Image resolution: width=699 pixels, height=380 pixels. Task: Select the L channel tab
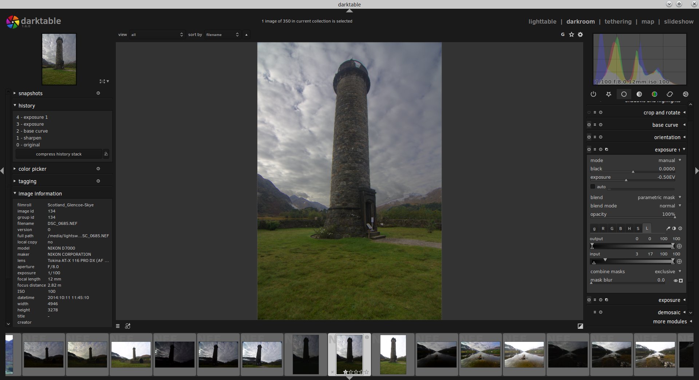pyautogui.click(x=647, y=228)
